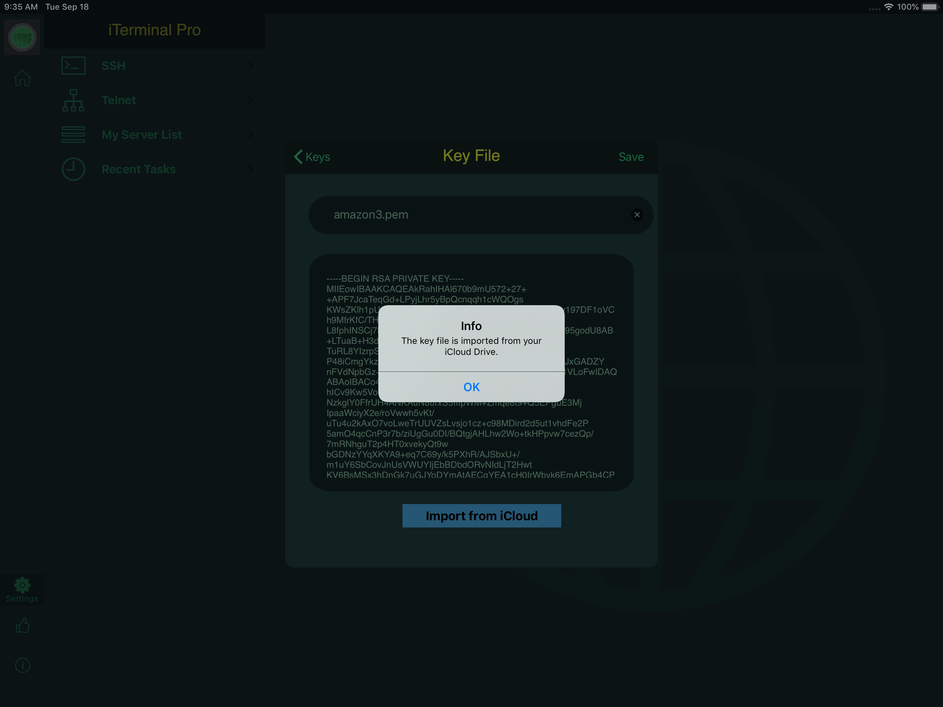The width and height of the screenshot is (943, 707).
Task: Select the Telnet menu entry
Action: [119, 100]
